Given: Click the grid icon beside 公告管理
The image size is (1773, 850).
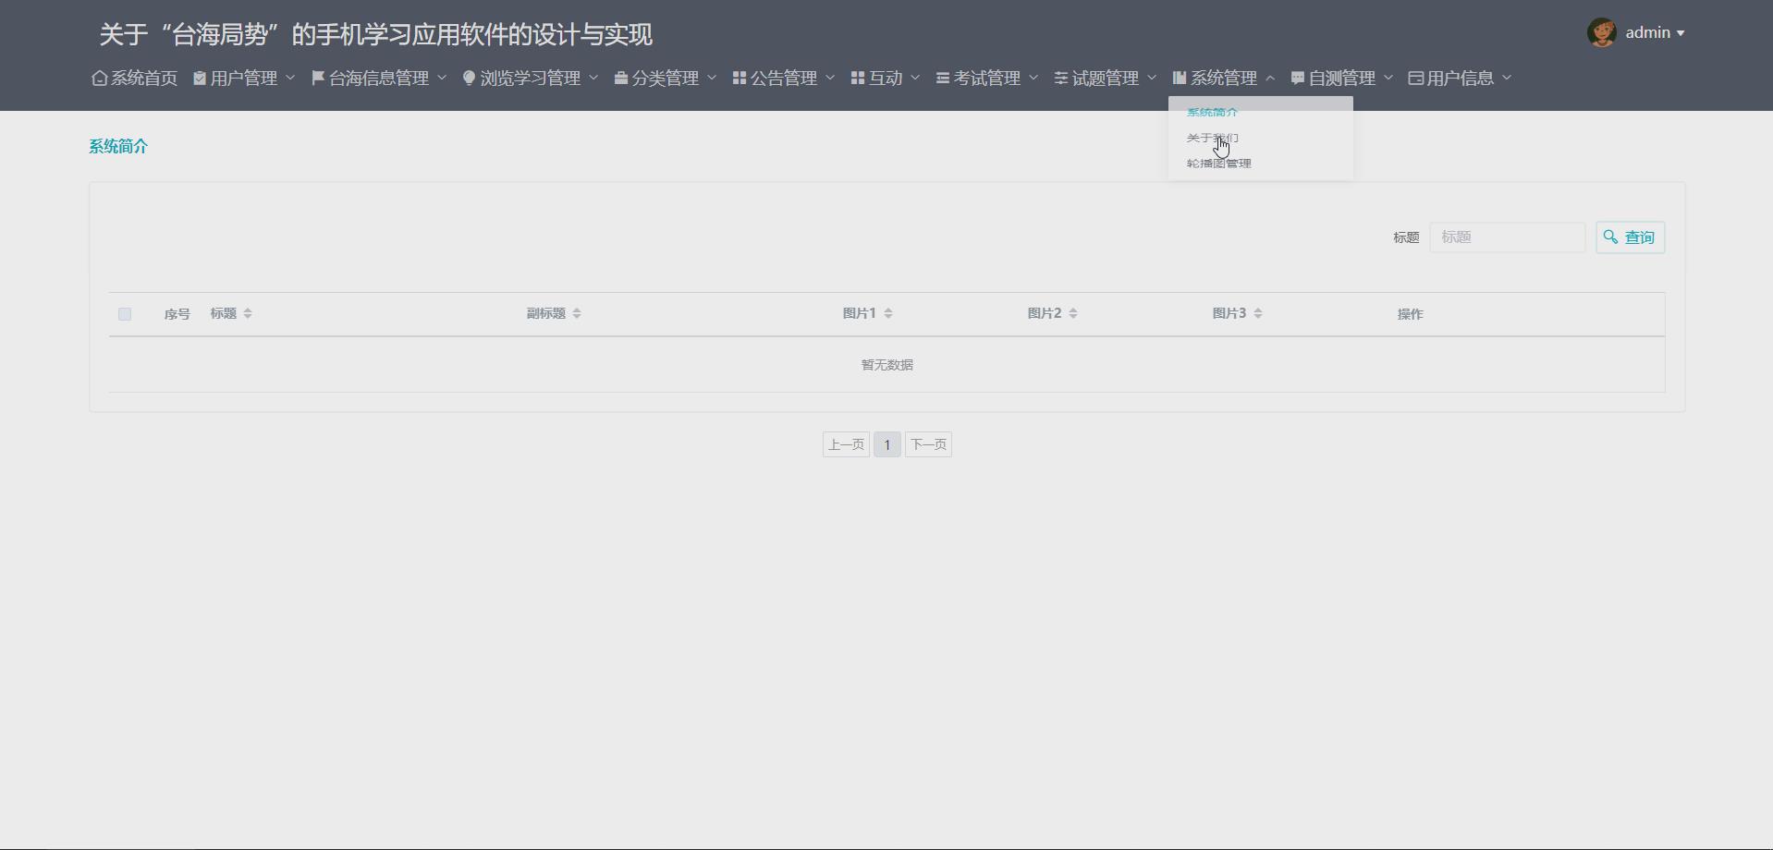Looking at the screenshot, I should click(738, 78).
